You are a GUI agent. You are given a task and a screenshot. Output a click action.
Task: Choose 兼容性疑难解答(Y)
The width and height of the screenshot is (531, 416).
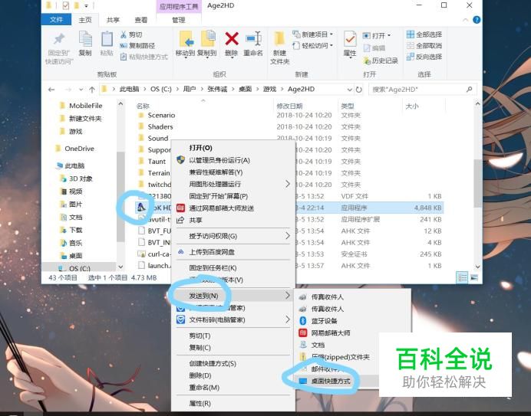(x=216, y=172)
